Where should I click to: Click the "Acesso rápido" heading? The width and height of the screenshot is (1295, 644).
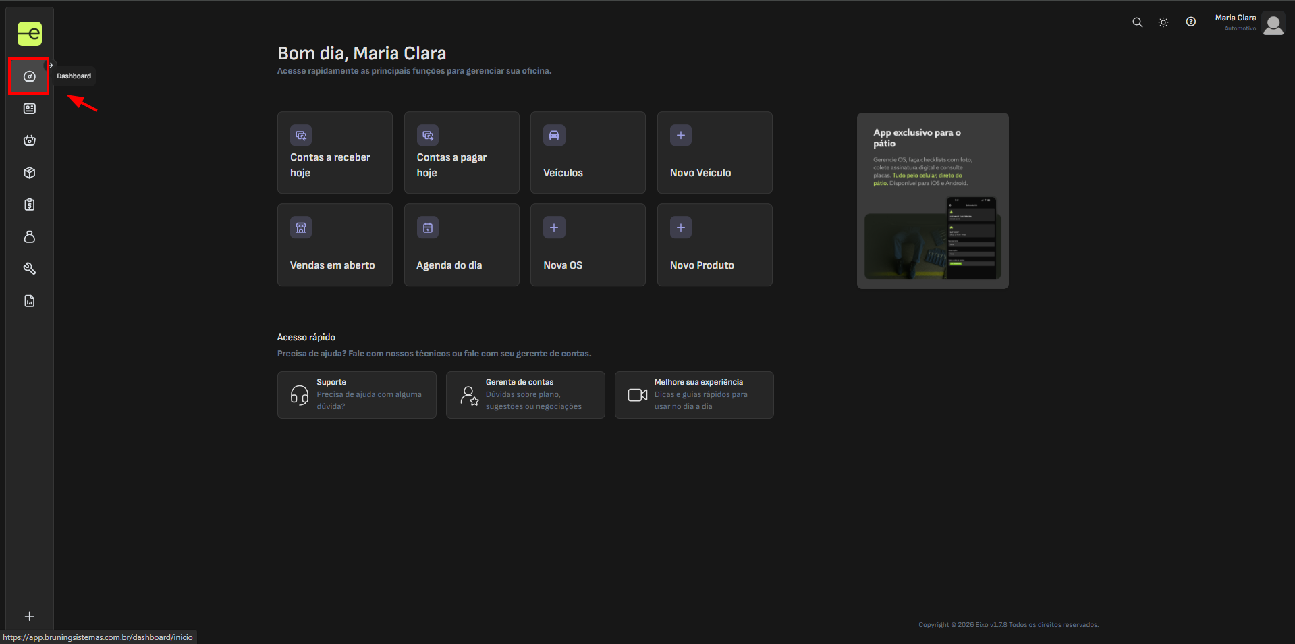point(306,338)
